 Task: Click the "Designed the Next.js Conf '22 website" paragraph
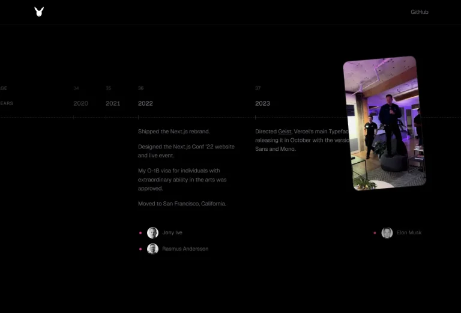tap(186, 151)
